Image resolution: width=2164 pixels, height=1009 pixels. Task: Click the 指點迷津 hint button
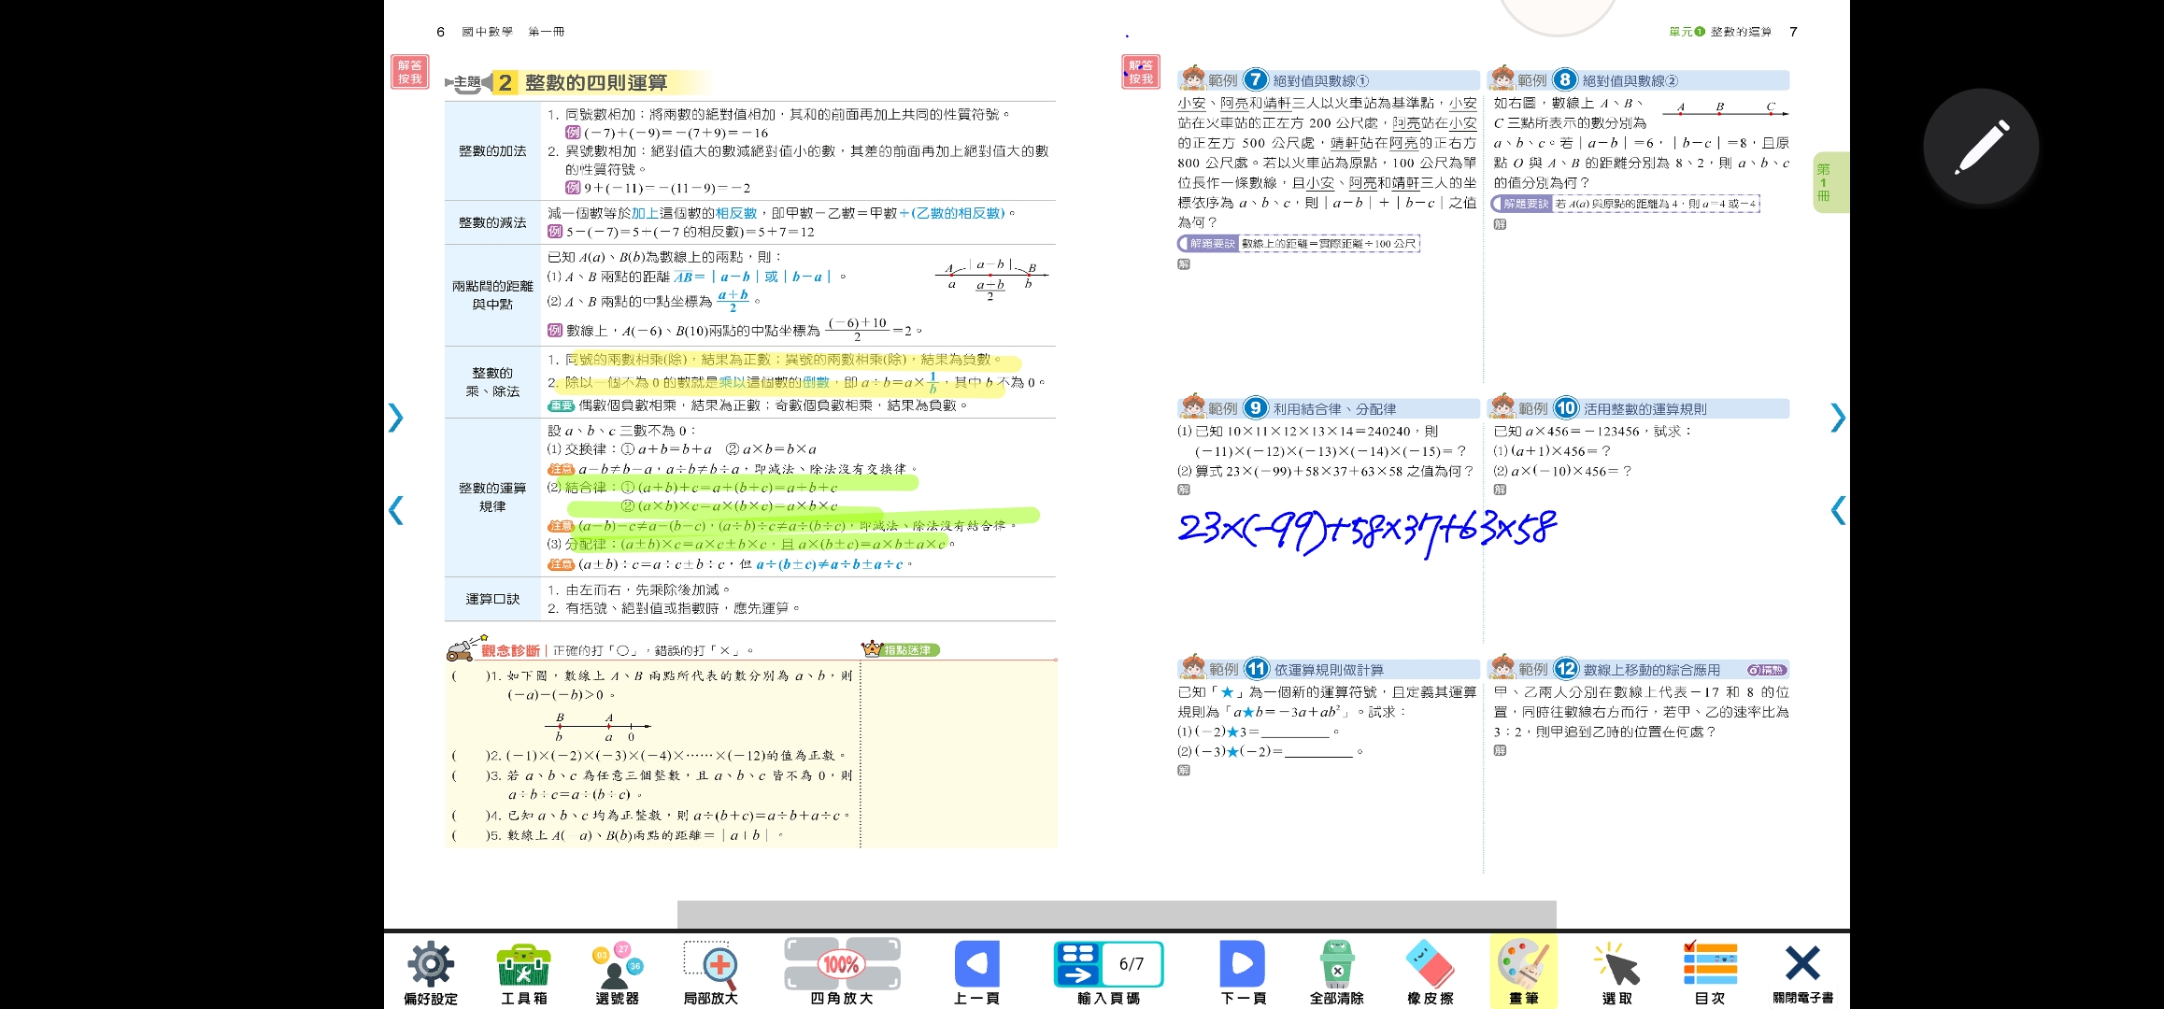[x=901, y=649]
